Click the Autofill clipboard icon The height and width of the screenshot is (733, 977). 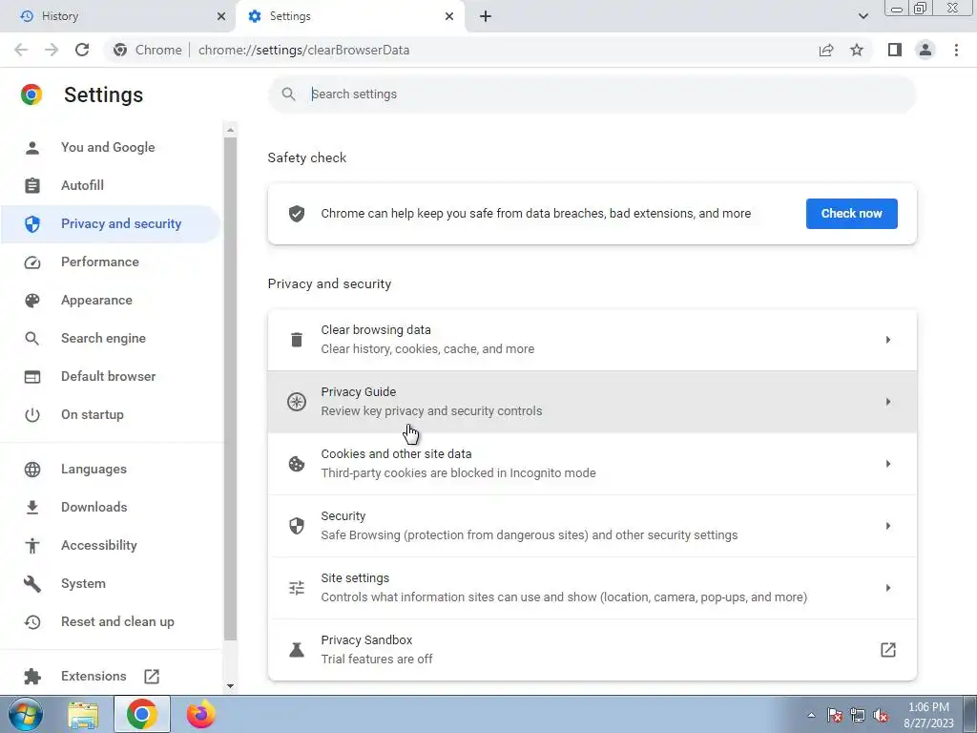[32, 186]
